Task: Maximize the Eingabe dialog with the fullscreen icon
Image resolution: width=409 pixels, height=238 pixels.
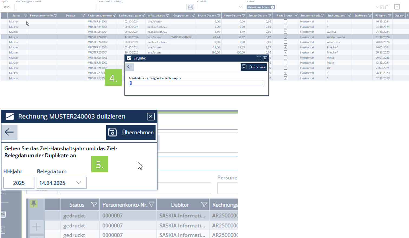Action: coord(259,58)
